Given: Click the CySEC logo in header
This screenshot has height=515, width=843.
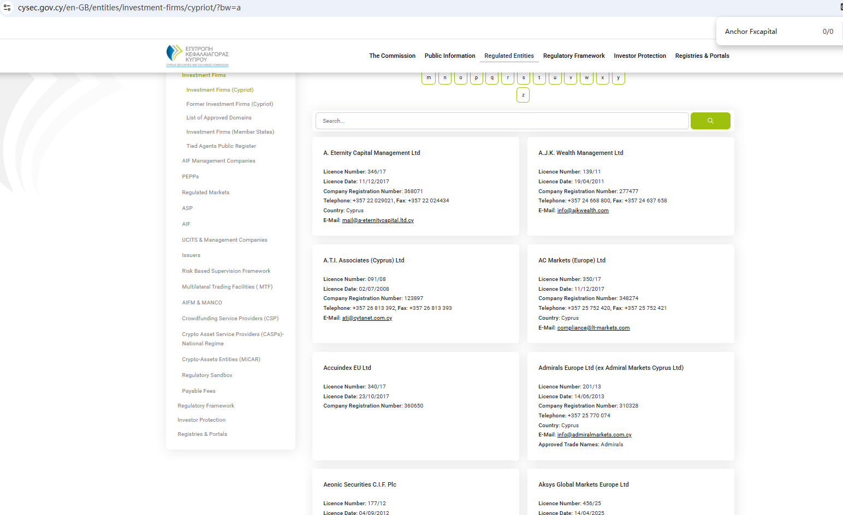Looking at the screenshot, I should (x=197, y=56).
